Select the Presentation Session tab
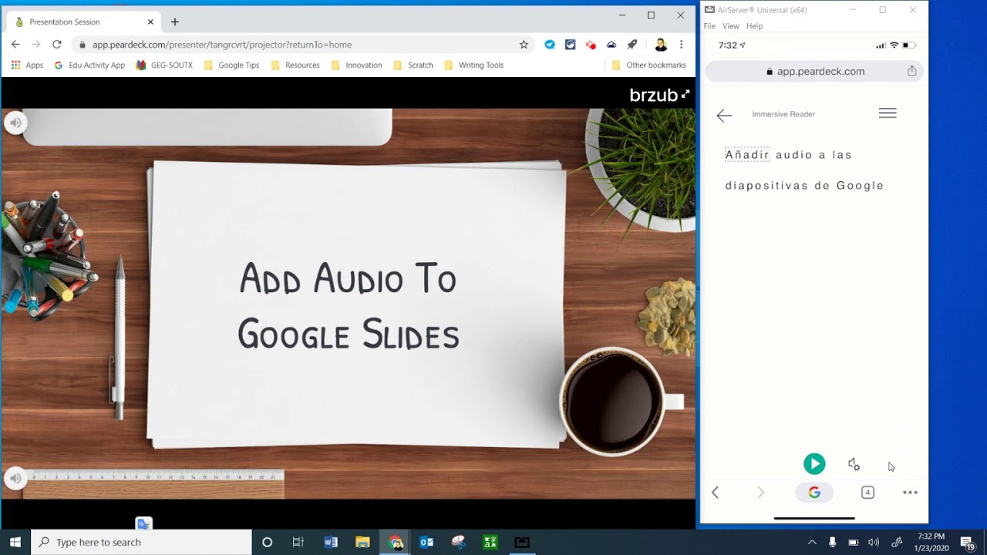 83,22
